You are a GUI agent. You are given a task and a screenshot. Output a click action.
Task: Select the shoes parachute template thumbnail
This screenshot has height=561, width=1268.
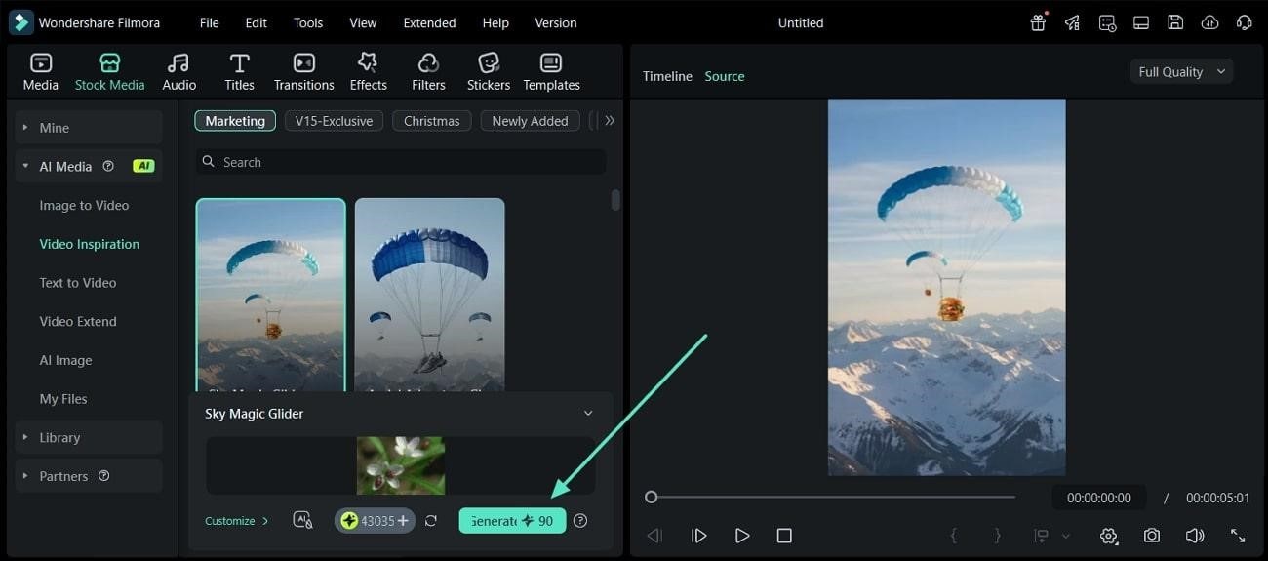pos(430,295)
